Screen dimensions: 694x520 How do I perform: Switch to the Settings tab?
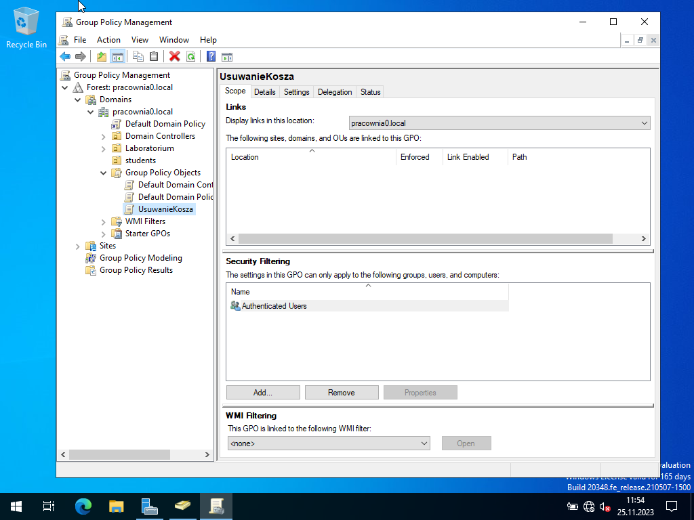(x=297, y=92)
